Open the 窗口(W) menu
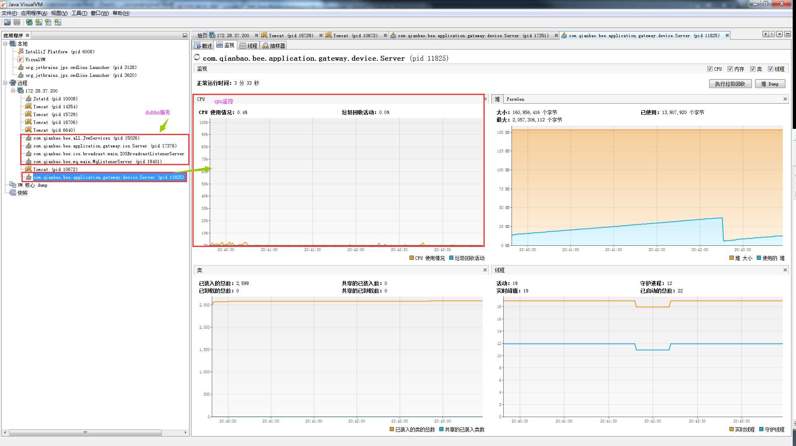796x446 pixels. click(x=99, y=13)
